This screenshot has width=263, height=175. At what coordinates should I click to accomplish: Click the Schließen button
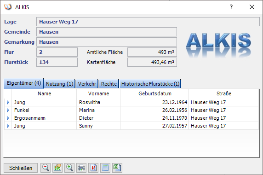coord(21,168)
